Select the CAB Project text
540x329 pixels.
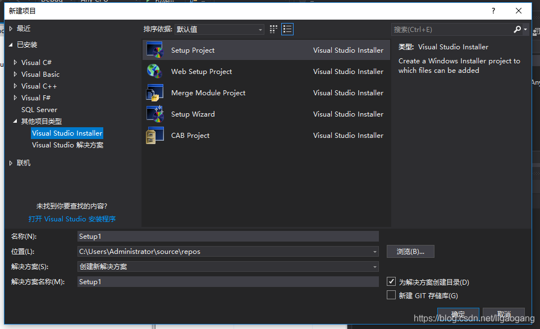tap(190, 136)
